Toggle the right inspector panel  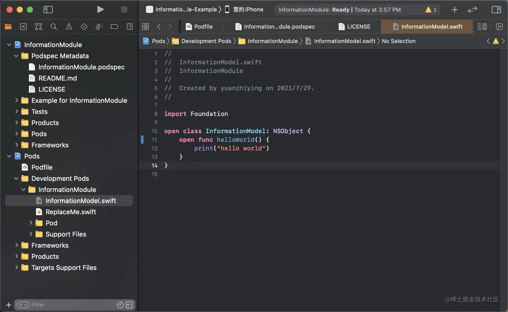coord(496,10)
